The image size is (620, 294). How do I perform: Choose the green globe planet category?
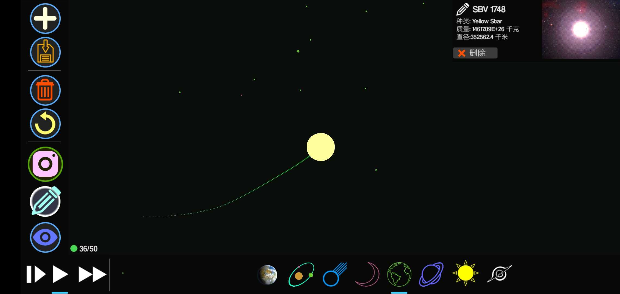pyautogui.click(x=399, y=274)
